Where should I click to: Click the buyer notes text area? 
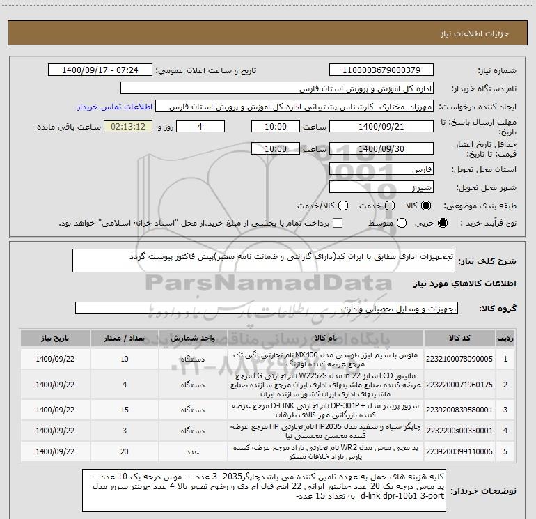click(x=264, y=490)
